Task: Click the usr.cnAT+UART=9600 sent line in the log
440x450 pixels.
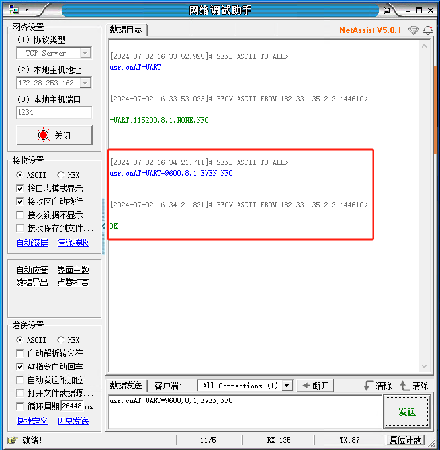Action: click(171, 173)
